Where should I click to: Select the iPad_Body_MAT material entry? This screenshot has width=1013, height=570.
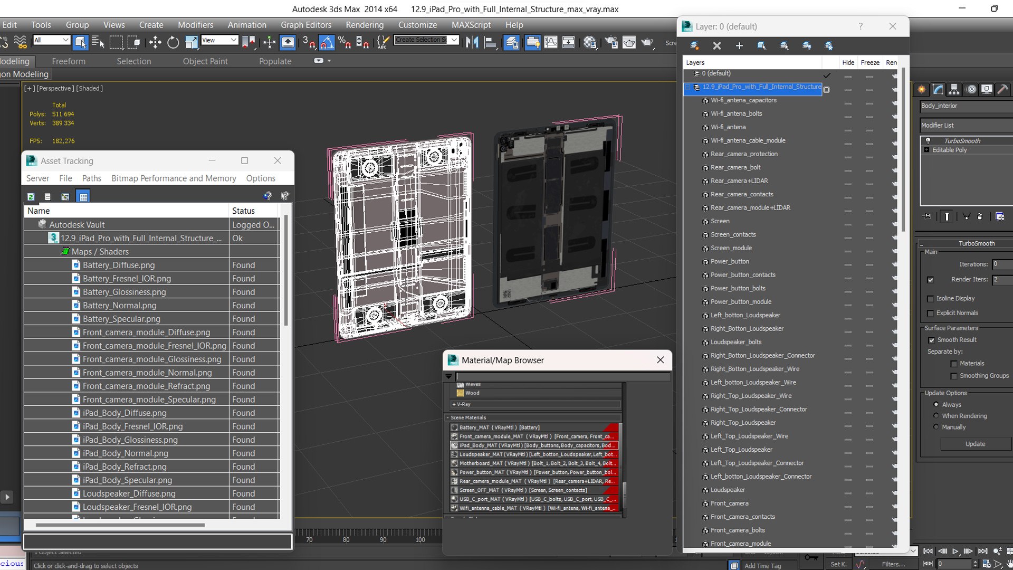click(534, 445)
